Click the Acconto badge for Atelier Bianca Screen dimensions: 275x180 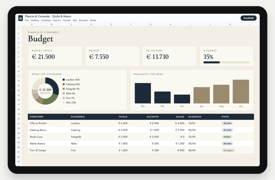[227, 144]
